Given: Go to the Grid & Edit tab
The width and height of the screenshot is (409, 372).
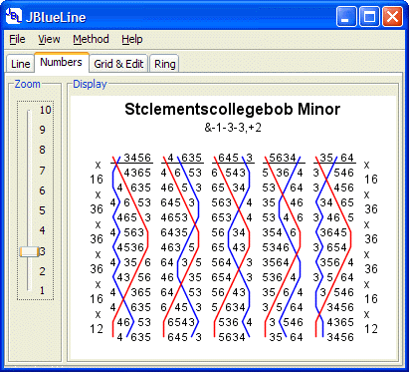Looking at the screenshot, I should pos(118,64).
